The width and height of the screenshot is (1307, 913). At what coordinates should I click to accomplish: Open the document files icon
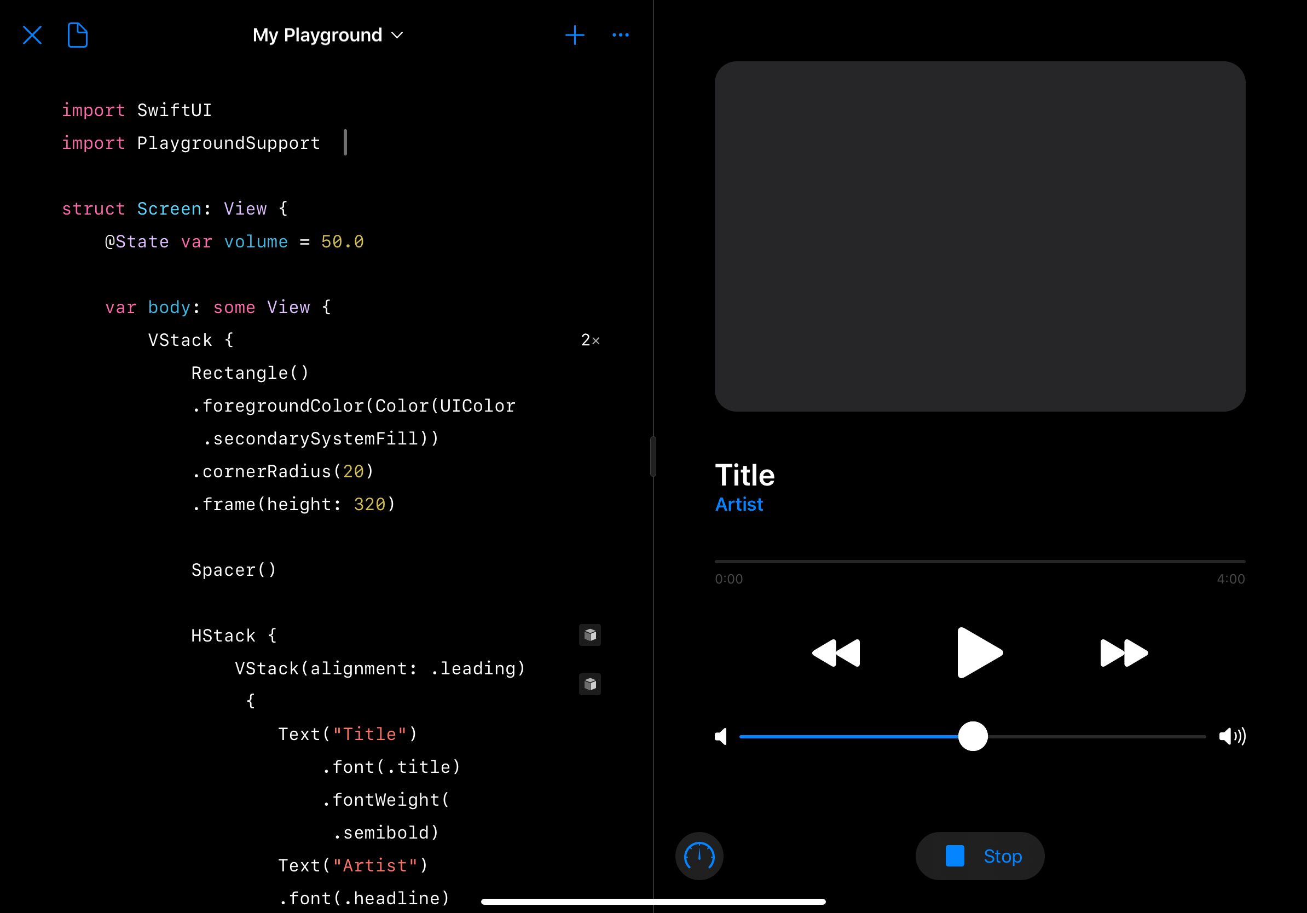pos(77,35)
